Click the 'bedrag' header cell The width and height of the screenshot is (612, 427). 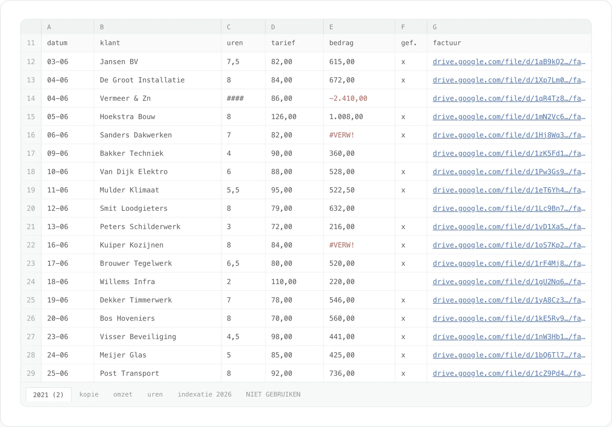tap(359, 43)
